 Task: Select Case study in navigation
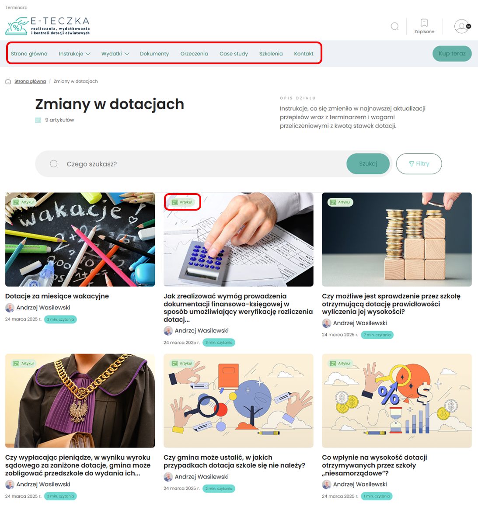(x=234, y=54)
